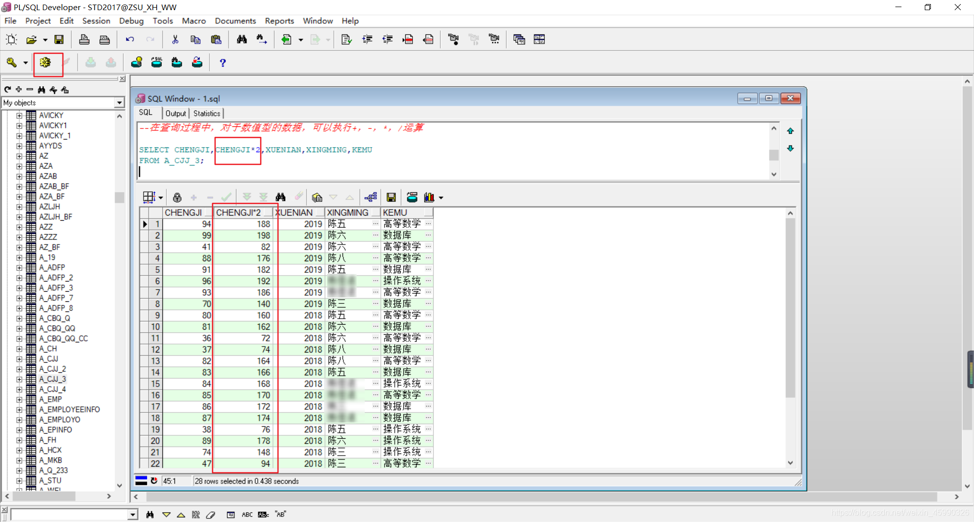Click the Explain plan icon
Image resolution: width=974 pixels, height=522 pixels.
(x=136, y=62)
